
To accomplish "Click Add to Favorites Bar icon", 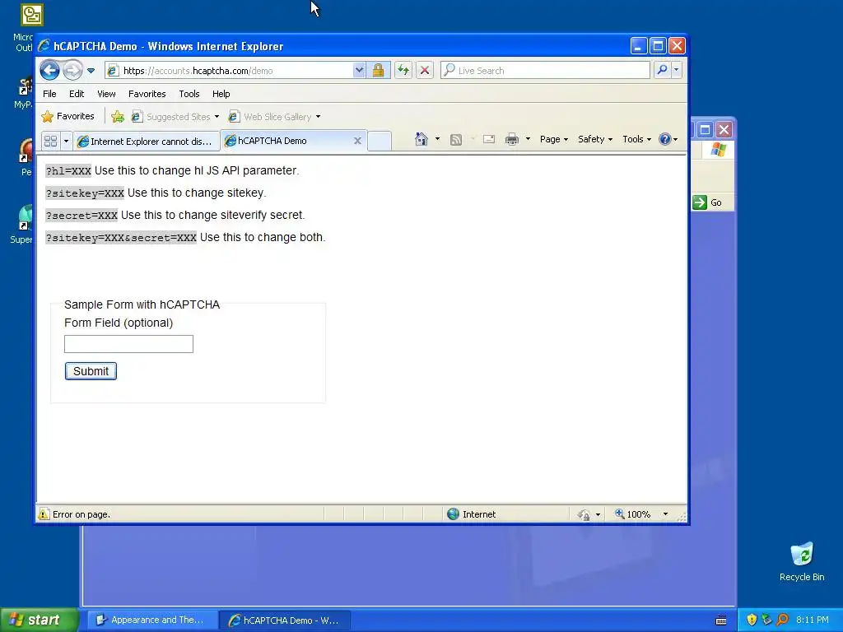I will (x=118, y=117).
